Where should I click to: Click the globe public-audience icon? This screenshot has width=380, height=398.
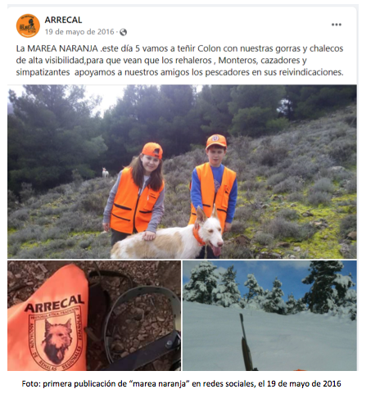click(x=124, y=32)
